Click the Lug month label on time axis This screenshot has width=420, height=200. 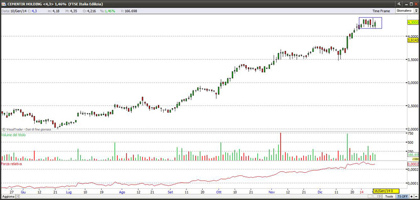tap(69, 192)
